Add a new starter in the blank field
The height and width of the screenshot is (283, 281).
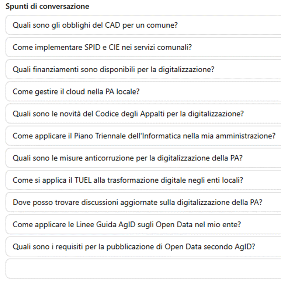point(143,269)
